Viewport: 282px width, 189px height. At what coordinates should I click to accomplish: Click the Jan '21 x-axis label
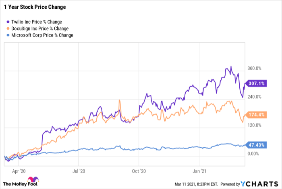point(200,170)
